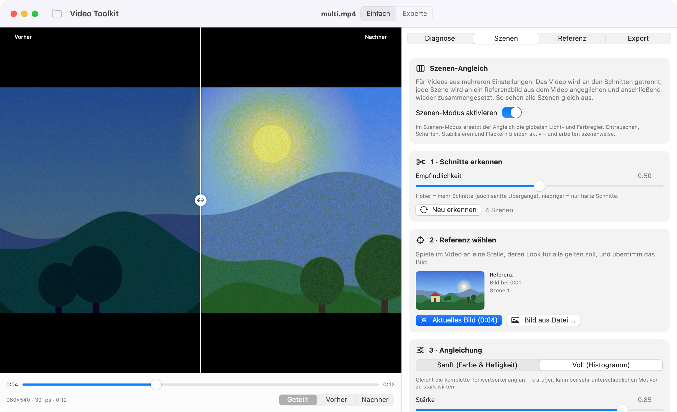Click Aktuelles Bild (0:04) button
The image size is (677, 412).
[x=459, y=320]
